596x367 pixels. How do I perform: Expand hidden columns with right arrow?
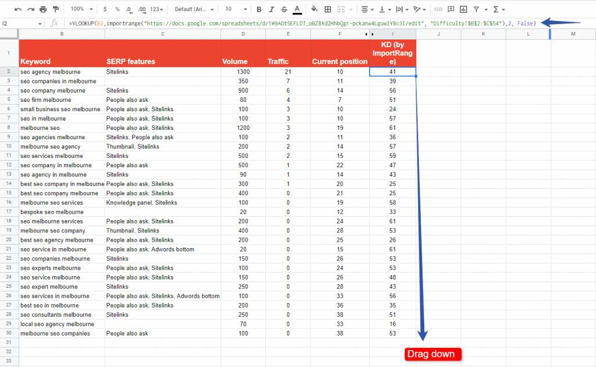[372, 34]
